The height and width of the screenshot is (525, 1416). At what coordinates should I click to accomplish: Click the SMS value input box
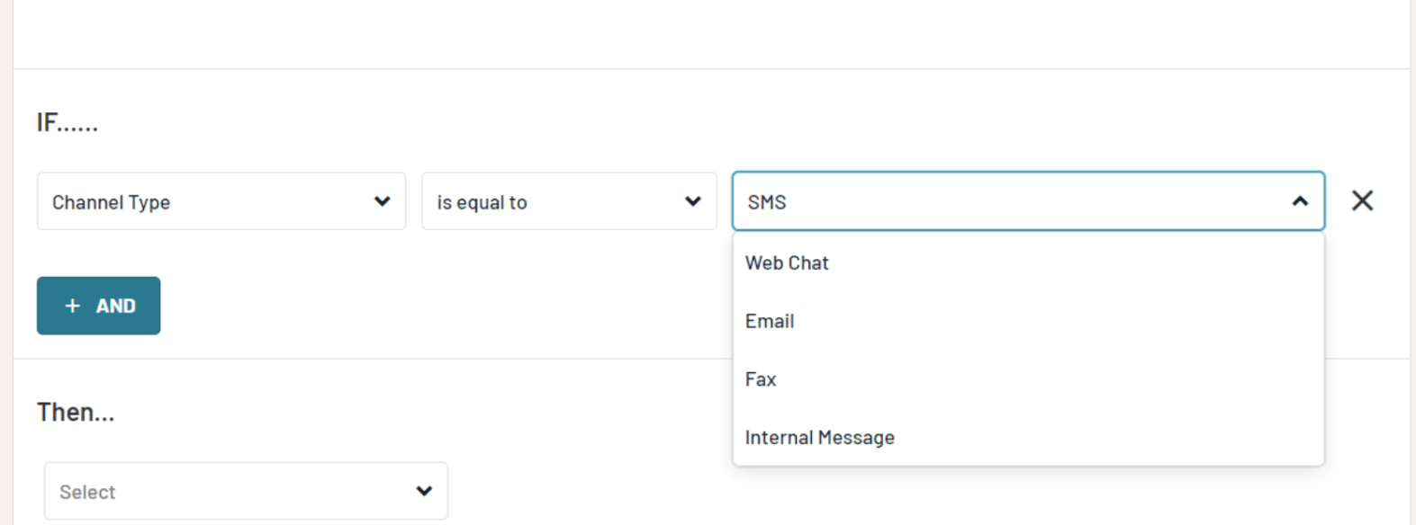click(1008, 201)
